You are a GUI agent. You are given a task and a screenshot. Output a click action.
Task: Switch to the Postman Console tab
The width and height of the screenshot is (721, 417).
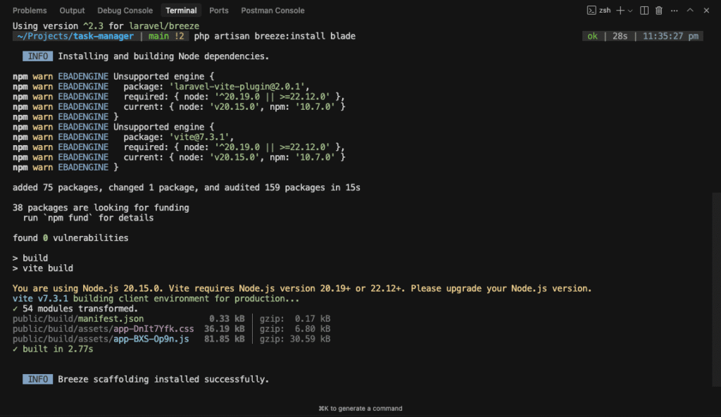(x=272, y=11)
